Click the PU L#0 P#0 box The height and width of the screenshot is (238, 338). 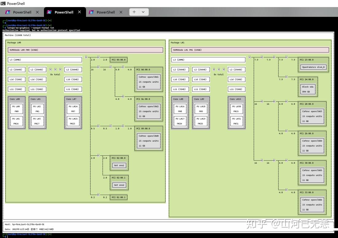click(16, 109)
